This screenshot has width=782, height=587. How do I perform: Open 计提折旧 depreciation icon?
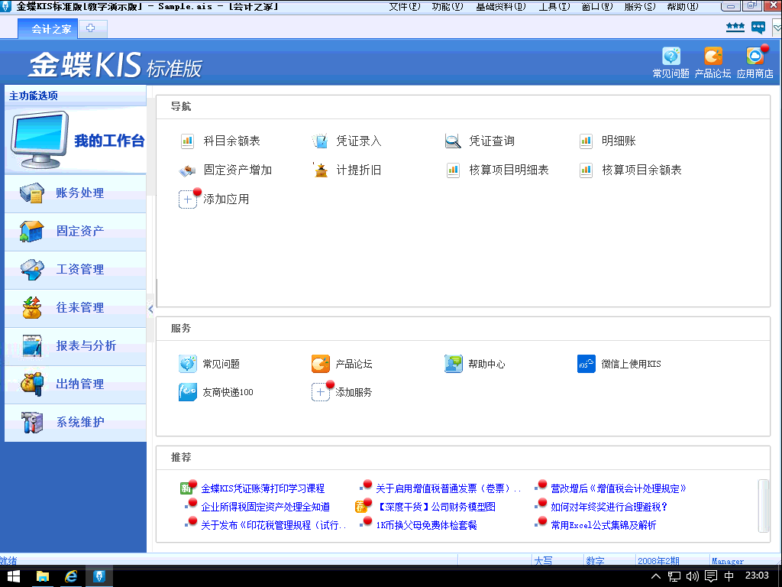pos(320,170)
